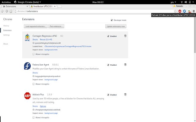Open the Google Chrome (beta) app menu
This screenshot has height=122, width=196.
pyautogui.click(x=27, y=2)
